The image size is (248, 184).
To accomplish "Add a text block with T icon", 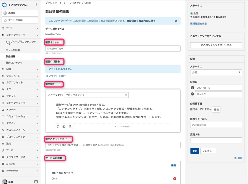I will click(x=58, y=127).
